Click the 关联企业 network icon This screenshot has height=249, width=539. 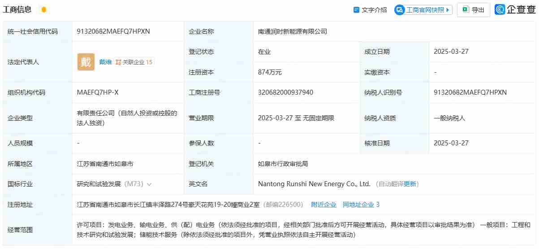[x=118, y=62]
